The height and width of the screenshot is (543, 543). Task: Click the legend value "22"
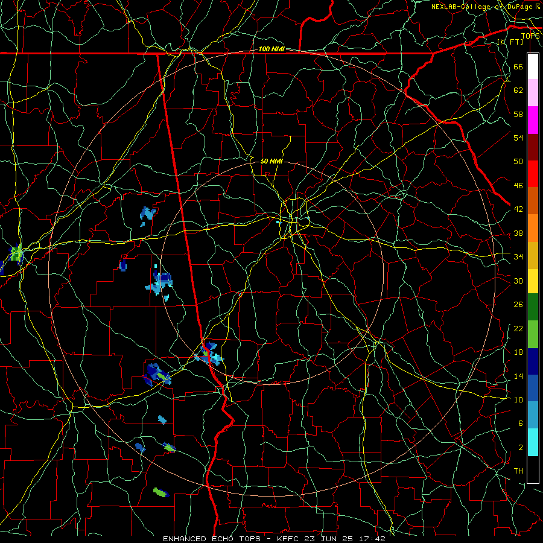coord(518,328)
